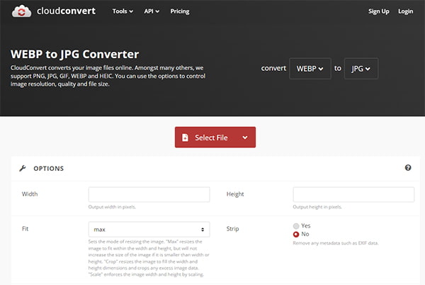Viewport: 425px width, 285px height.
Task: Open the WEBP source format dropdown
Action: 310,69
